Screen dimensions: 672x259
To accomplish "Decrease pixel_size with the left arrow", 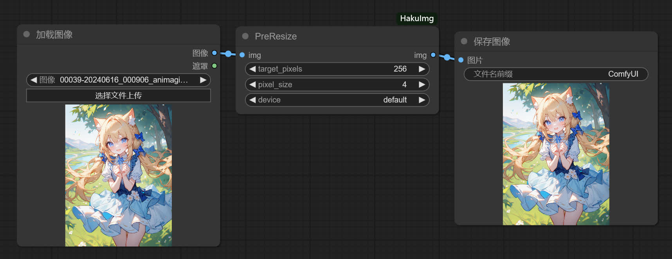I will pos(252,85).
